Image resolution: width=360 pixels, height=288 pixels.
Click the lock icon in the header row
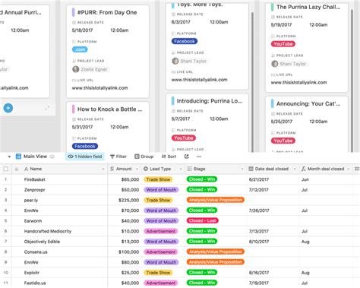pyautogui.click(x=17, y=169)
